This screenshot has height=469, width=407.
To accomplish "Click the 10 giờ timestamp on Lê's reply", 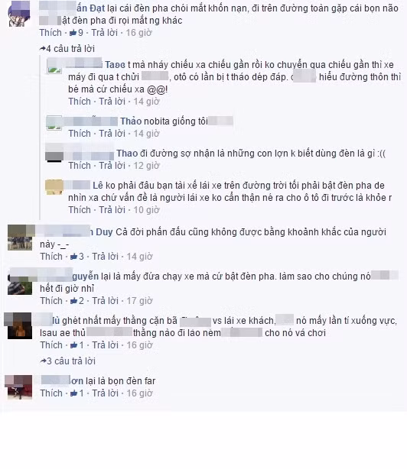I will tap(146, 210).
